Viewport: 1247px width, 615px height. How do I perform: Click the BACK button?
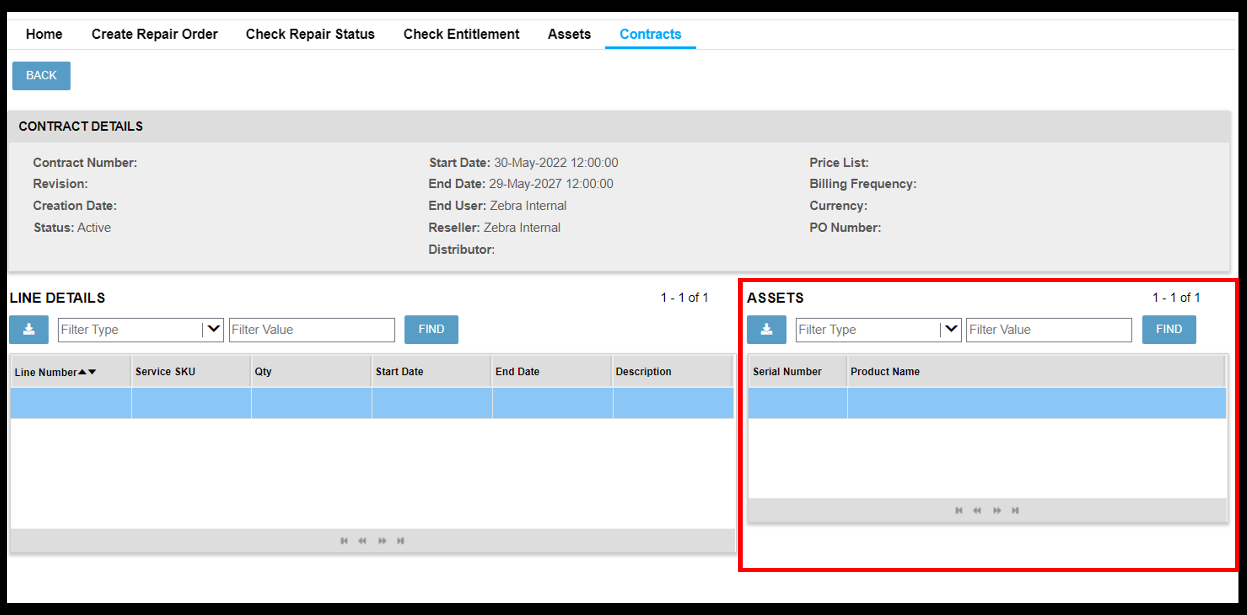(x=41, y=75)
